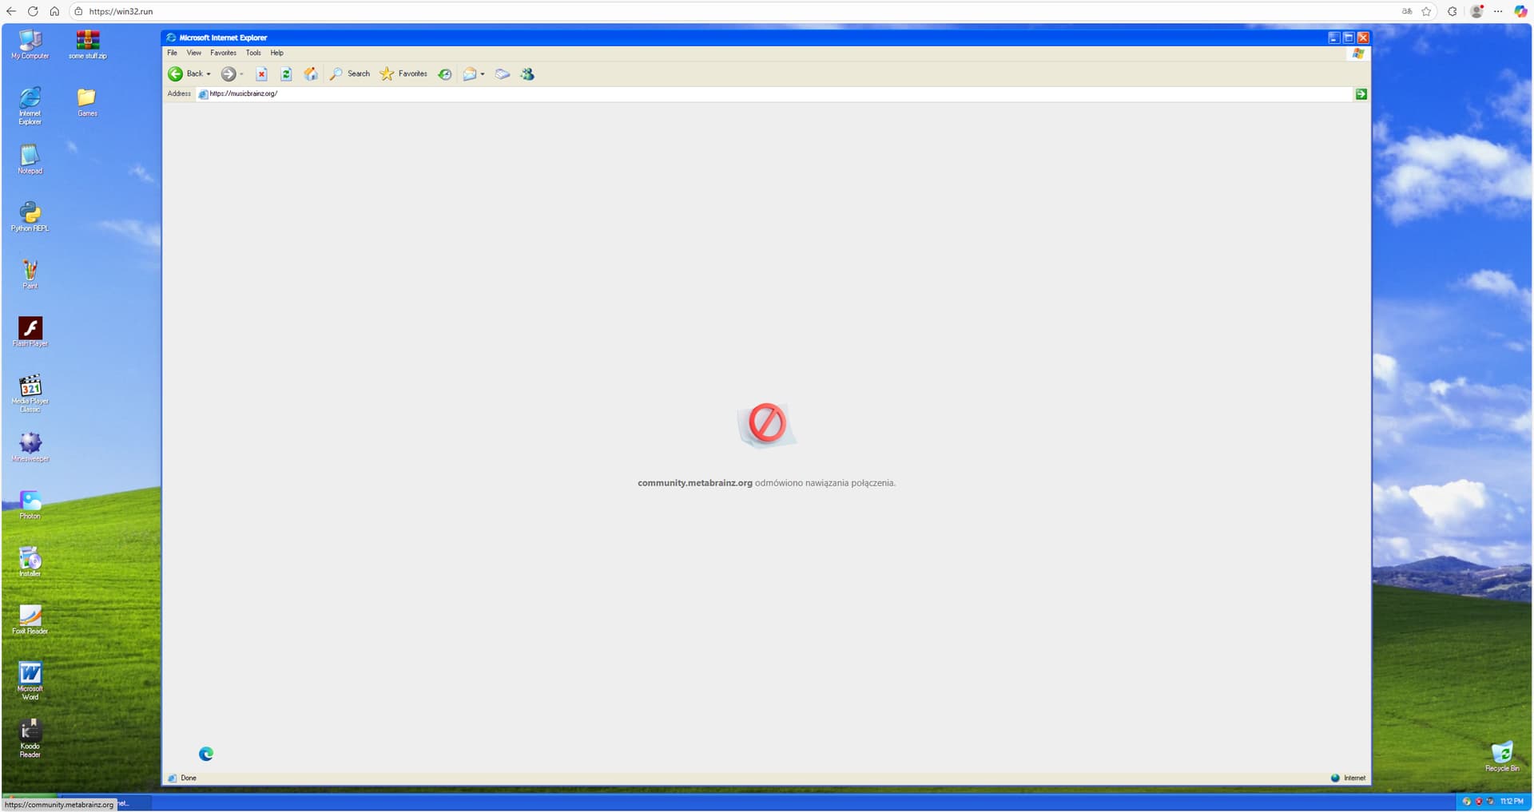Click the Mail envelope toolbar icon
This screenshot has width=1534, height=812.
(x=470, y=74)
